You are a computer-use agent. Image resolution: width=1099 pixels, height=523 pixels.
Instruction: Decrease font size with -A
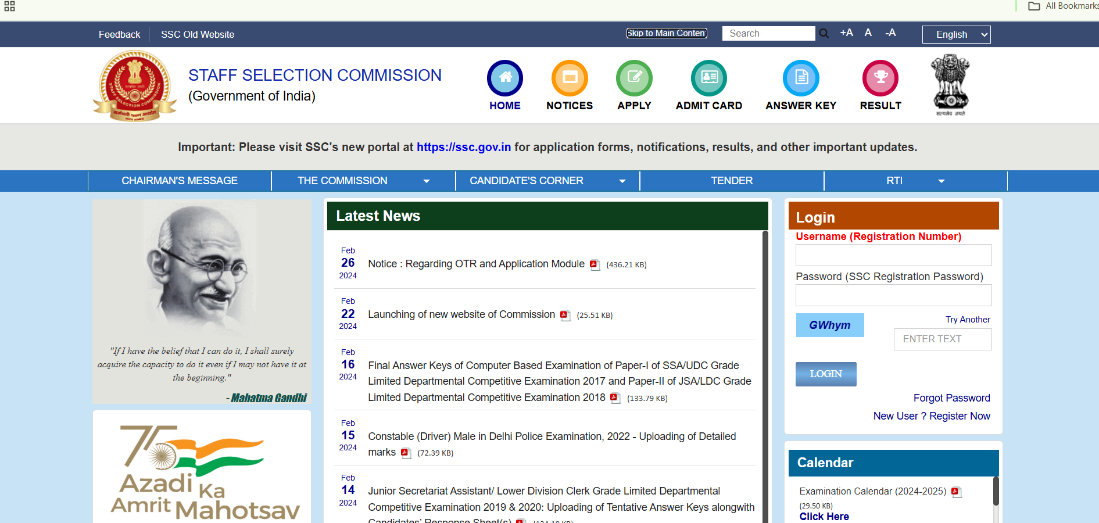coord(890,33)
